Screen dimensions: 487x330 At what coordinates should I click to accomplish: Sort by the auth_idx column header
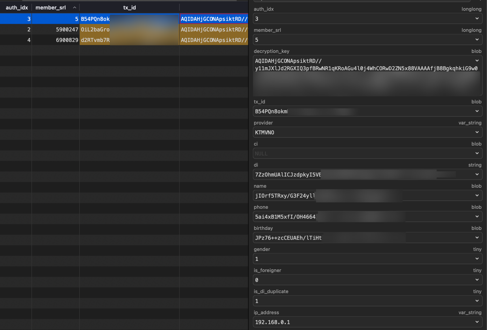[16, 8]
